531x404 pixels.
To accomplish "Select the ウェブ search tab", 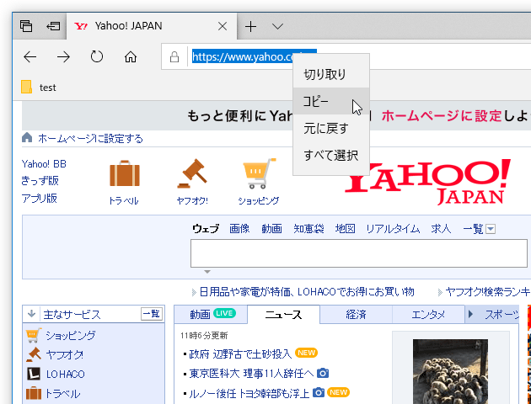I will [x=206, y=229].
